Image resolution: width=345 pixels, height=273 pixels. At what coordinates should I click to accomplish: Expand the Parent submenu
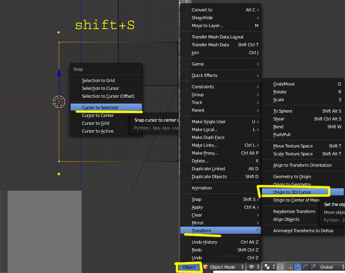(221, 110)
